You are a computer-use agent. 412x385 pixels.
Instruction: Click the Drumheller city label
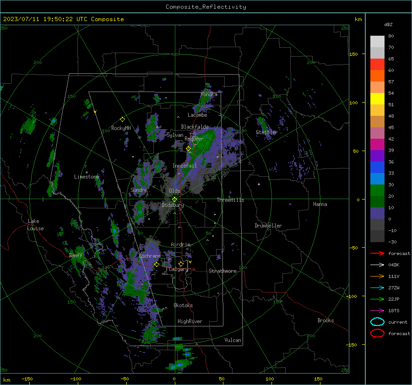coord(268,226)
